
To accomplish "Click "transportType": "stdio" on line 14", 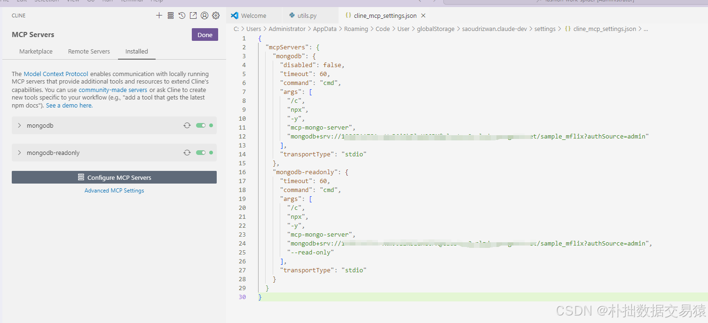I will [323, 154].
